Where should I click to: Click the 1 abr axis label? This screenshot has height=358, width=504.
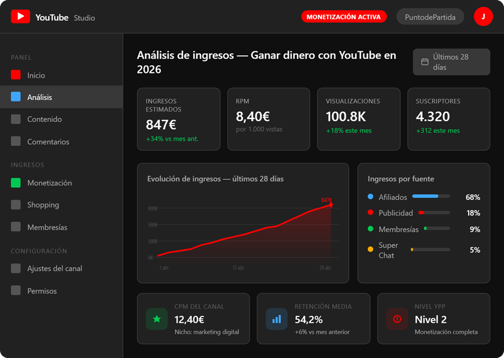pyautogui.click(x=164, y=268)
